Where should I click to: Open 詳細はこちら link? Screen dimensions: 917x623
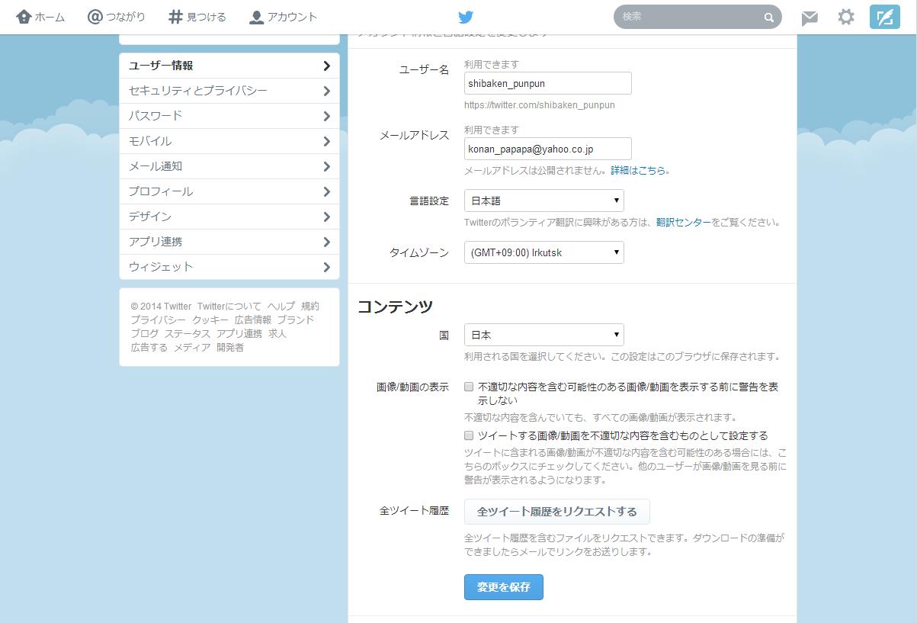pos(638,171)
